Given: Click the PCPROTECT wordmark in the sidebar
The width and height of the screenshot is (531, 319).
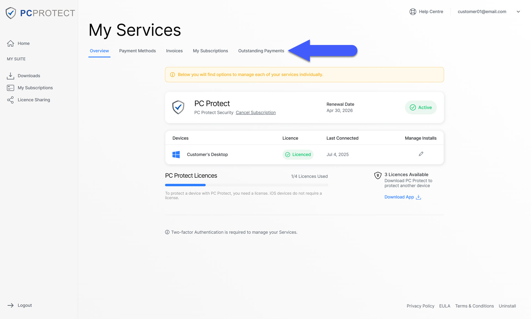Looking at the screenshot, I should coord(48,13).
